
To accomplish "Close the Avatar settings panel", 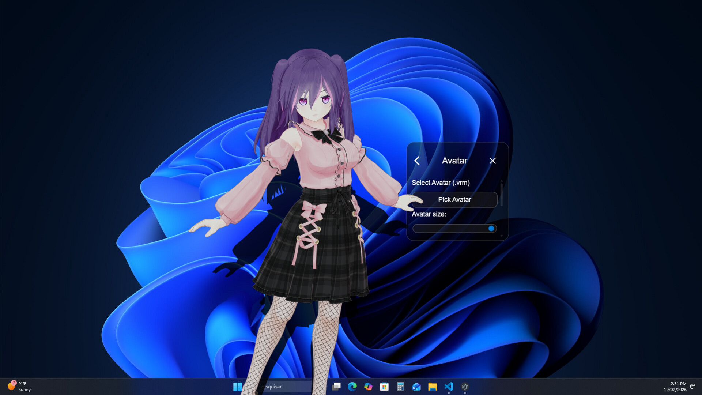I will click(x=492, y=161).
